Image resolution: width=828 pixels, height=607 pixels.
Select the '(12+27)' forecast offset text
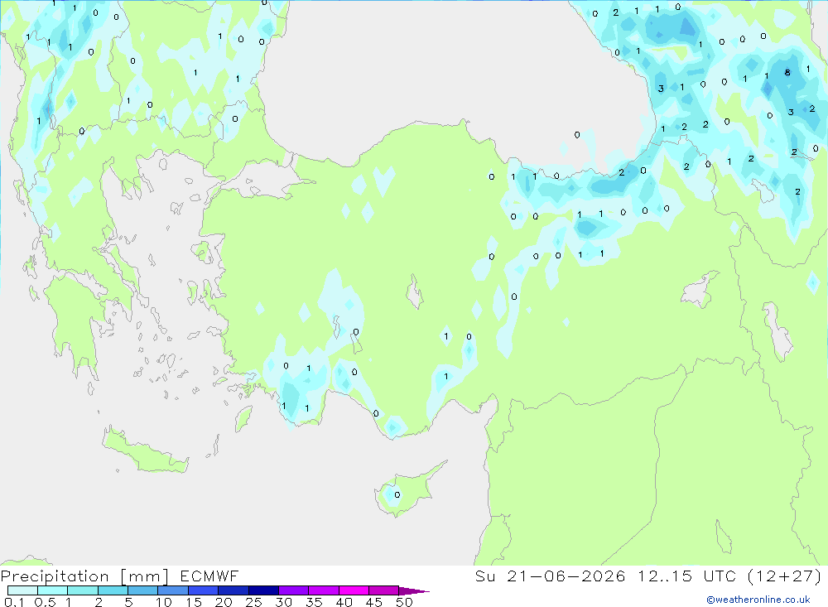pos(785,576)
